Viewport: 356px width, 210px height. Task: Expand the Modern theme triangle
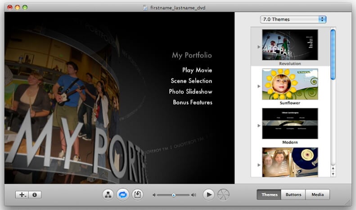[x=259, y=126]
